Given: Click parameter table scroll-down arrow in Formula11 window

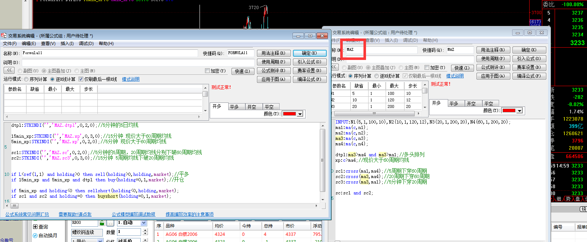Looking at the screenshot, I should click(205, 110).
